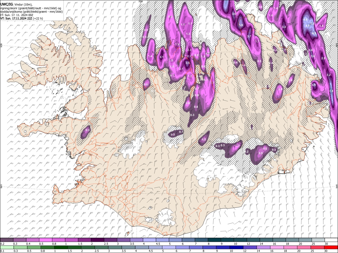Click the light gray 25 swatch in top legend
338x253 pixels.
tap(318, 240)
